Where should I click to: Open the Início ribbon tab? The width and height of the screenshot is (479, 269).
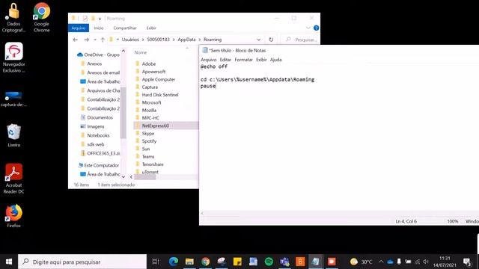point(99,28)
